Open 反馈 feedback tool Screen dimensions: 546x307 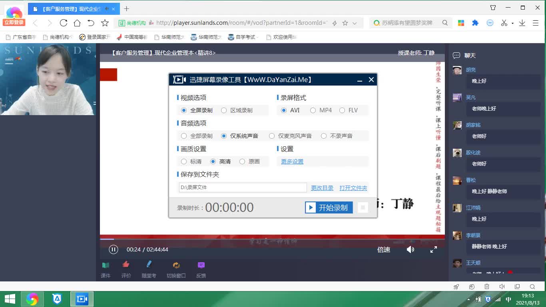(x=201, y=269)
